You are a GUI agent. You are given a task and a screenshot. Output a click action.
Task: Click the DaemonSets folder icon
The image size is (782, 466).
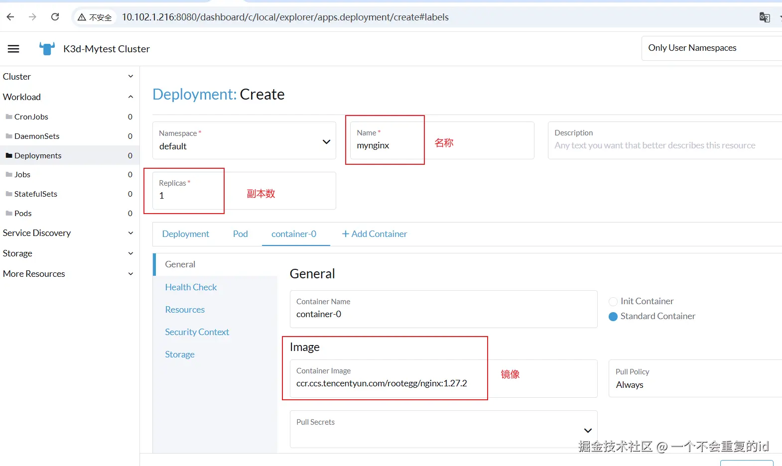[x=9, y=136]
